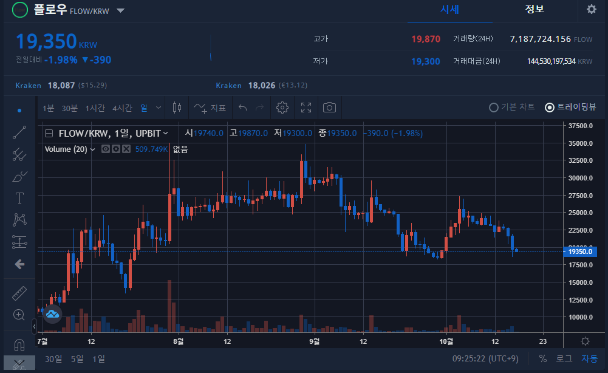Click the Kraken 18,087 USD price link
This screenshot has height=373, width=608.
coord(61,85)
